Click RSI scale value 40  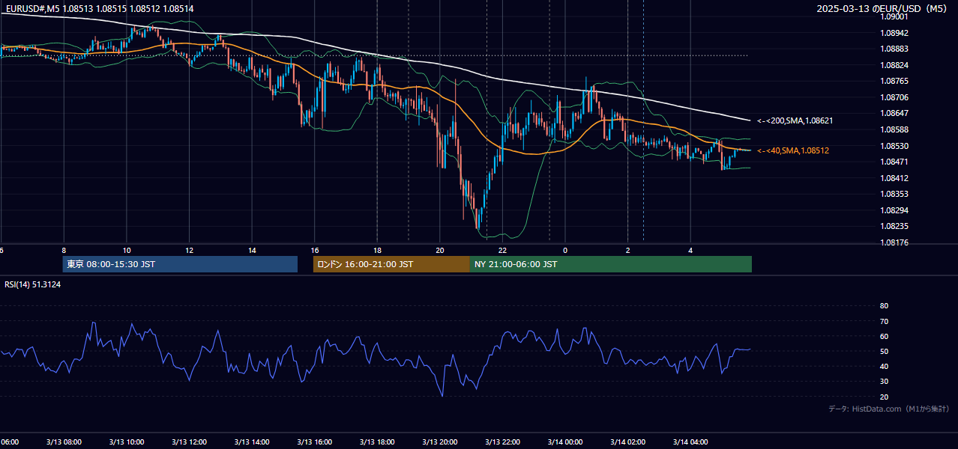coord(884,366)
